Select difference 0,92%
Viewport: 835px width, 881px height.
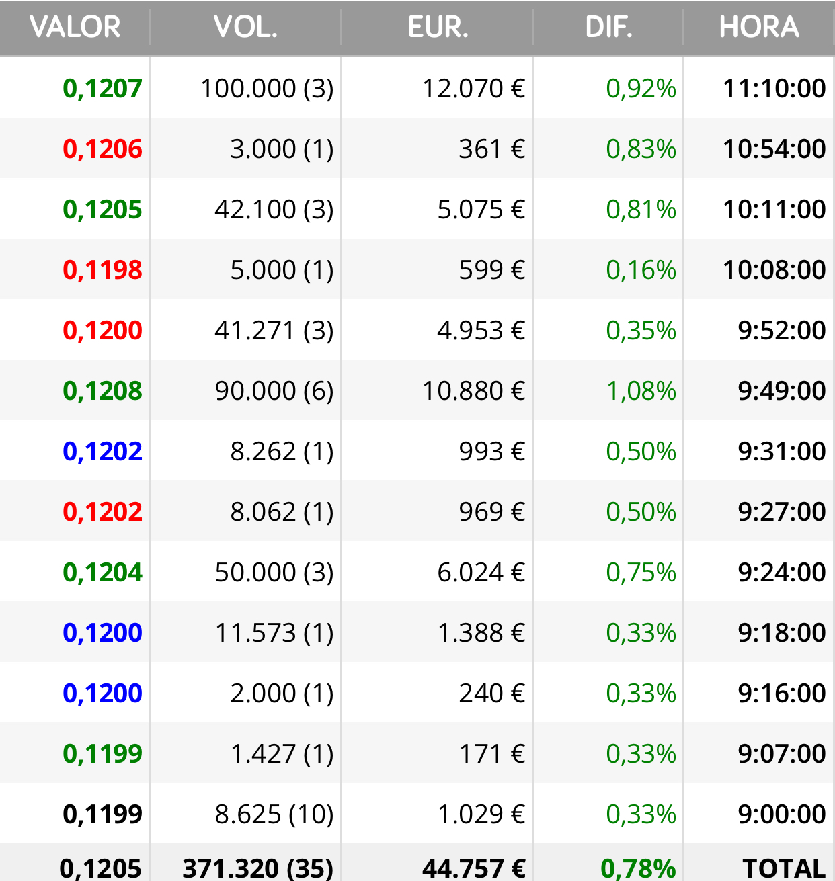(x=641, y=89)
